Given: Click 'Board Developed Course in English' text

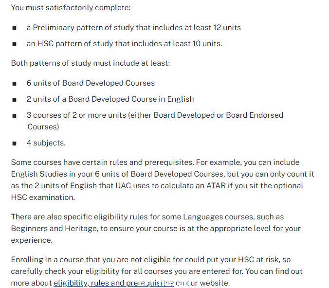Looking at the screenshot, I should click(x=131, y=99).
